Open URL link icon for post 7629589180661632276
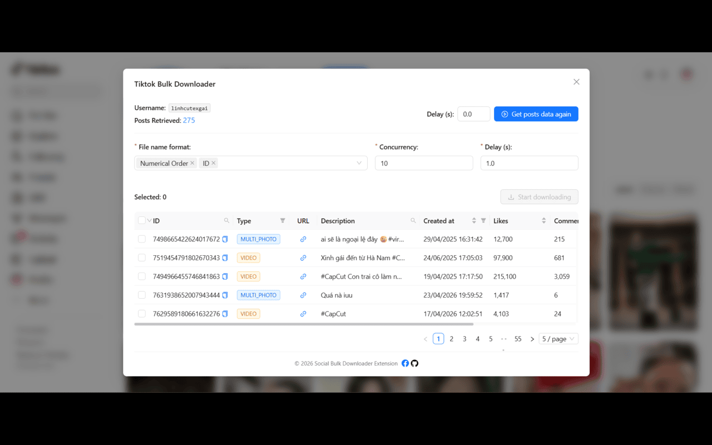The width and height of the screenshot is (712, 445). 303,314
